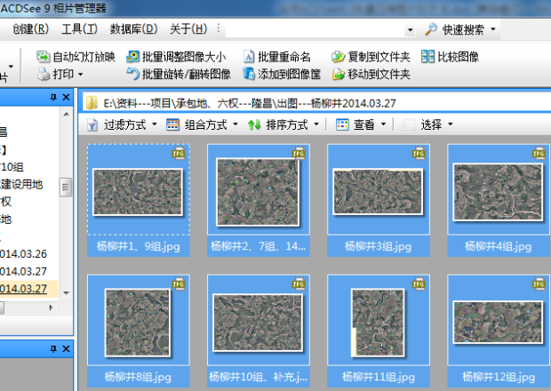The height and width of the screenshot is (391, 551).
Task: Expand the 排序方式 dropdown
Action: [x=316, y=124]
